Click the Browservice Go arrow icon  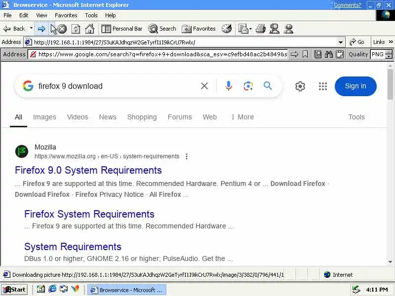point(294,54)
